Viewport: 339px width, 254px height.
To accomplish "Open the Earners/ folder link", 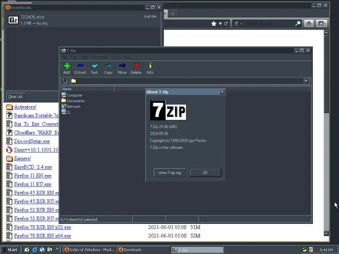I will pos(23,158).
